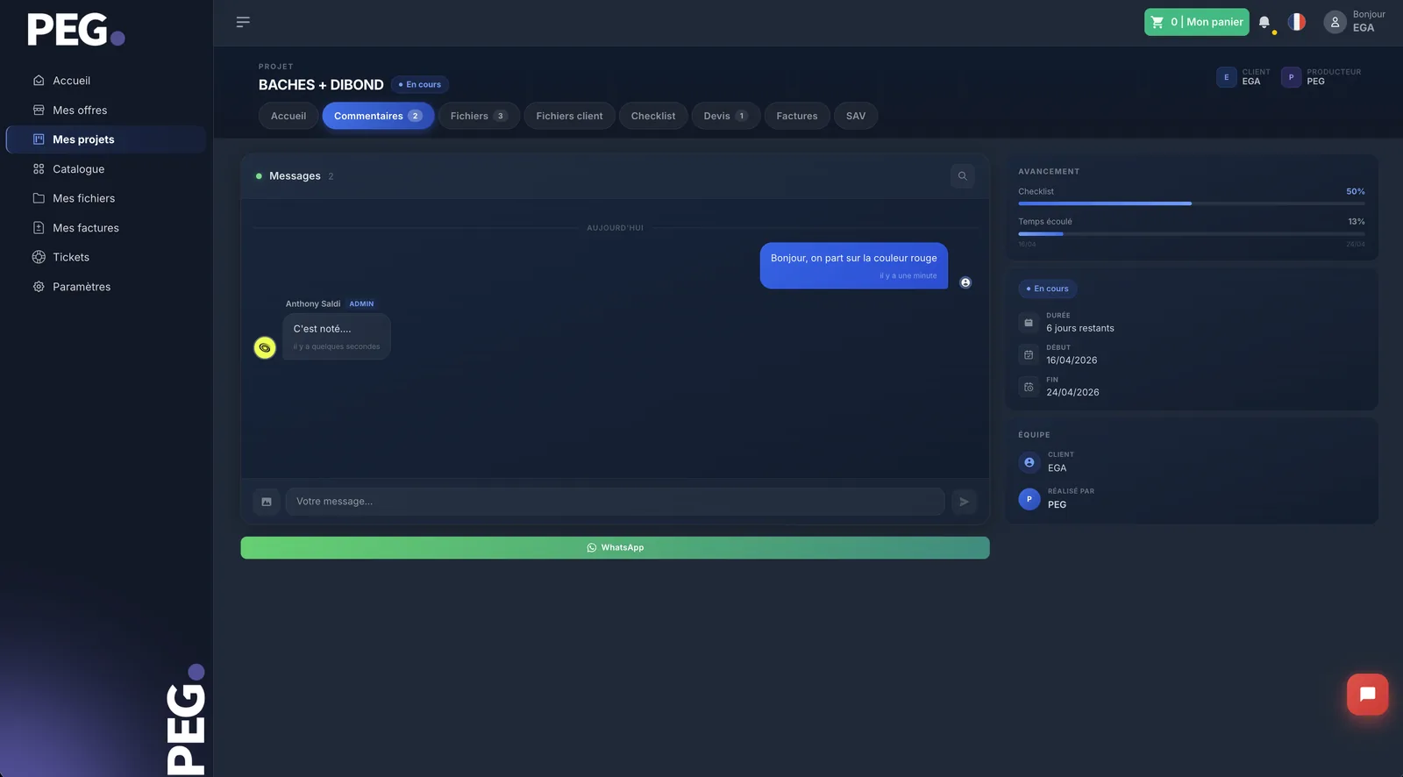The image size is (1403, 777).
Task: Toggle the sidebar with the hamburger icon
Action: coord(243,22)
